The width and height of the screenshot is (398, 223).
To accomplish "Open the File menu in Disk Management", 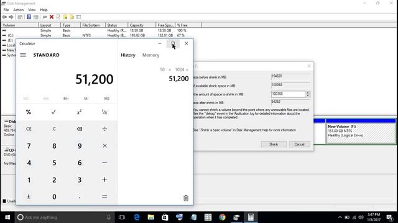I will pyautogui.click(x=6, y=10).
